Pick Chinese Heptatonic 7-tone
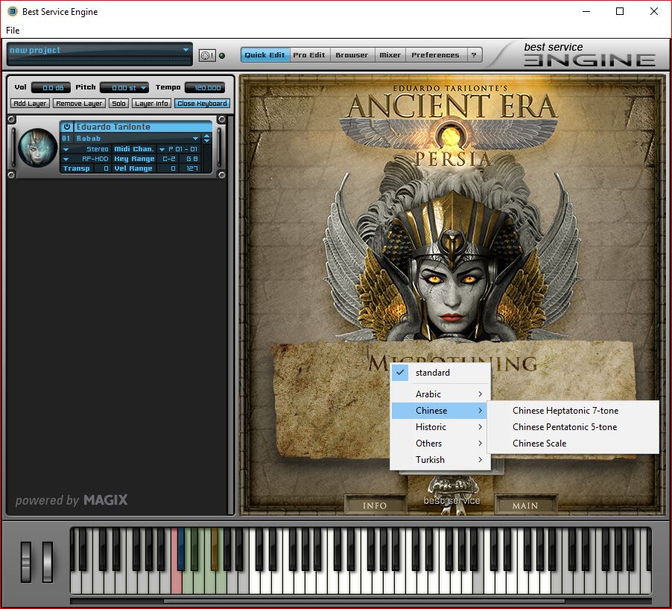Viewport: 672px width, 609px height. [x=573, y=411]
